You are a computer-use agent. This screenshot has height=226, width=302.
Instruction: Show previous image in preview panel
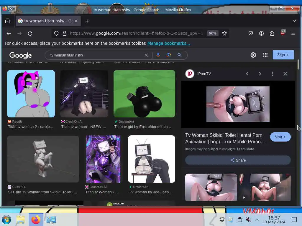247,74
